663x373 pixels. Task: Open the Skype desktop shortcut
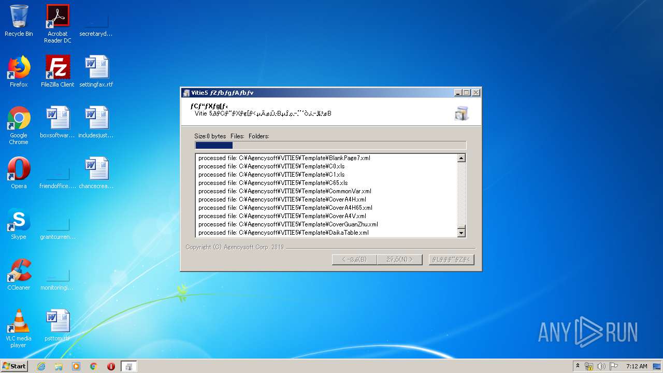[19, 224]
